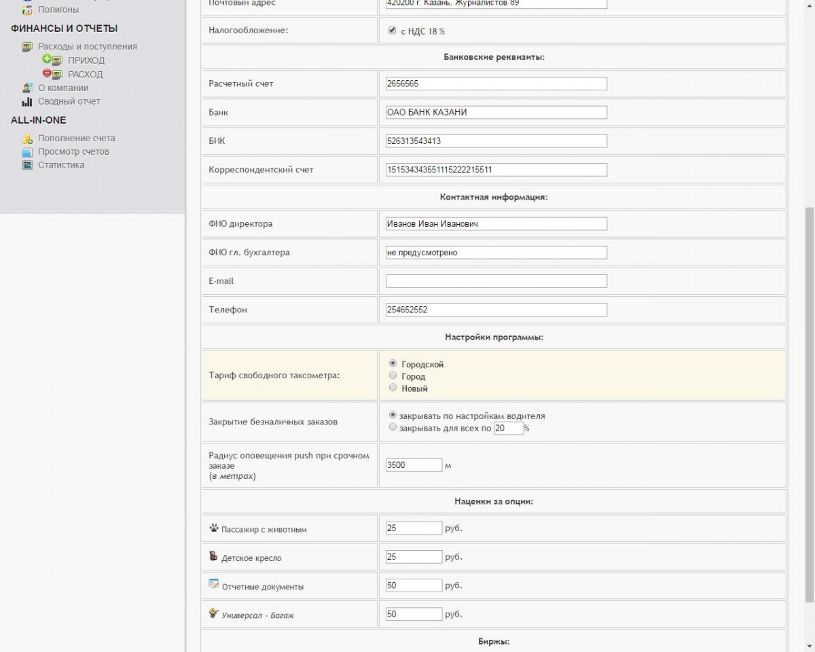Focus the Корреспондентский счет field
Viewport: 815px width, 652px height.
pyautogui.click(x=496, y=170)
